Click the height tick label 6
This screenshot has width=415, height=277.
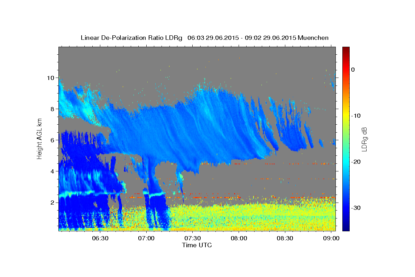click(53, 140)
